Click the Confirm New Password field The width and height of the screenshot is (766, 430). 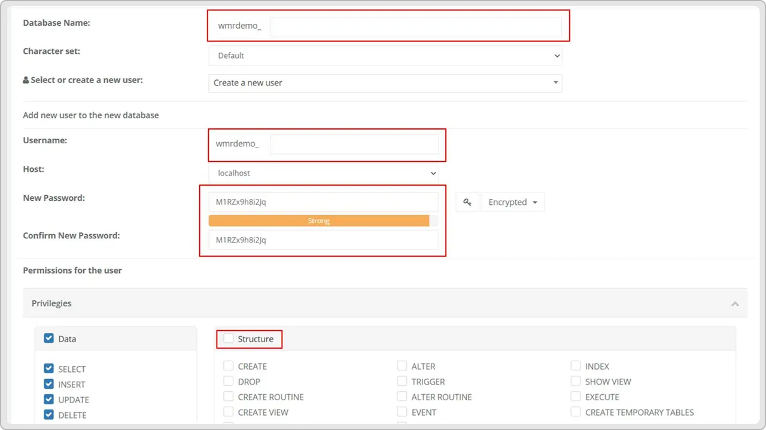click(x=324, y=240)
